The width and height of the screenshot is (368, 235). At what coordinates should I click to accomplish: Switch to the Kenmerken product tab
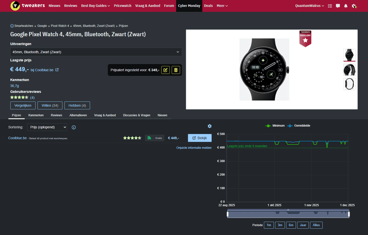pyautogui.click(x=36, y=115)
